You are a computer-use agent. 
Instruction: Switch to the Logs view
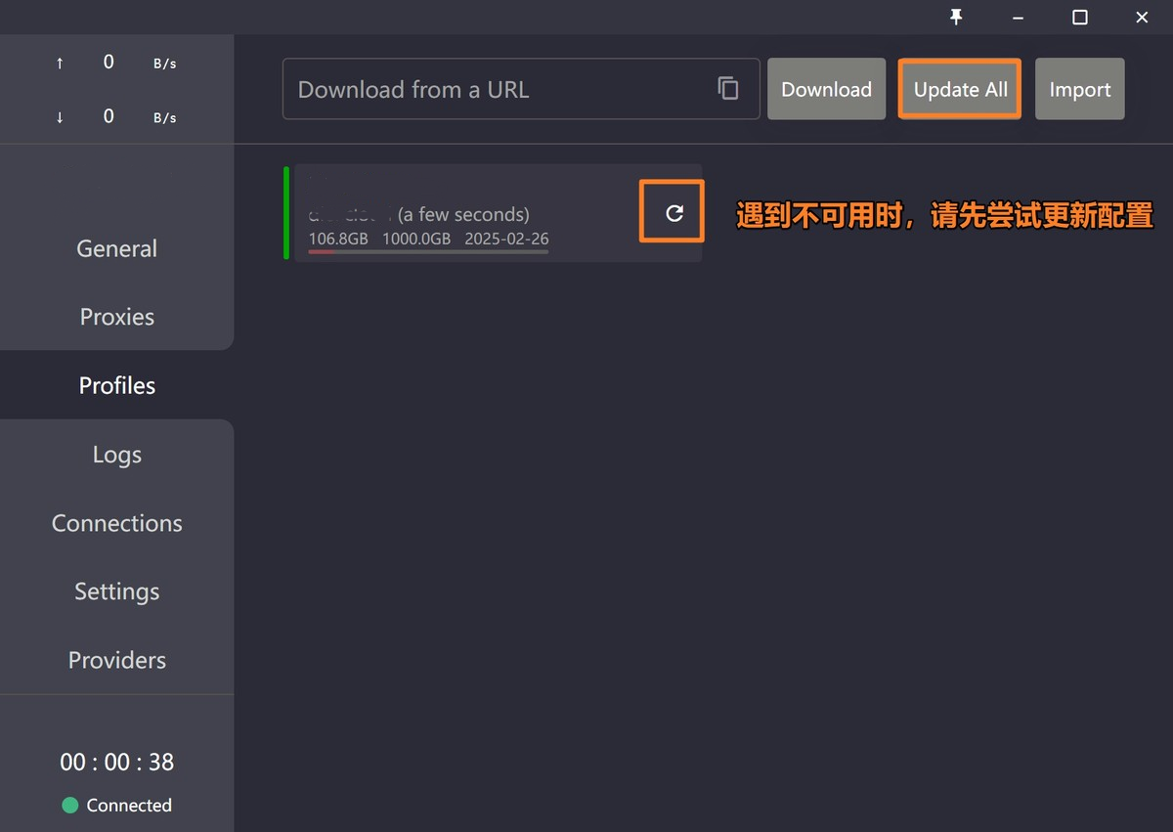(116, 454)
